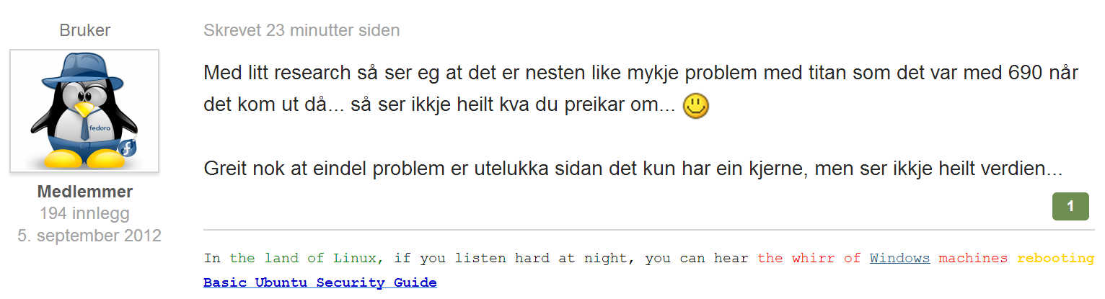
Task: Open the Tux penguin avatar image
Action: coord(84,111)
